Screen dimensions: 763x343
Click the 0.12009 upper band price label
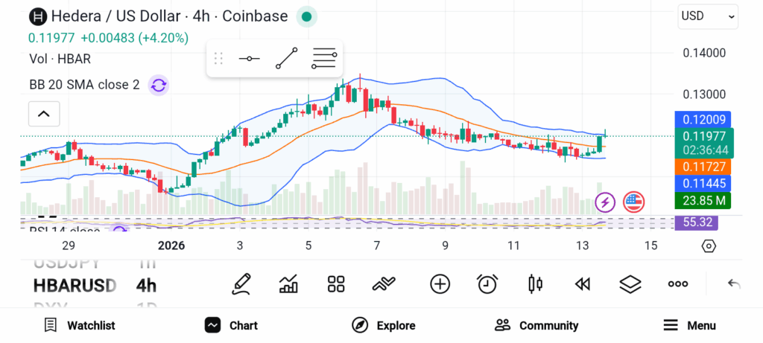click(703, 119)
